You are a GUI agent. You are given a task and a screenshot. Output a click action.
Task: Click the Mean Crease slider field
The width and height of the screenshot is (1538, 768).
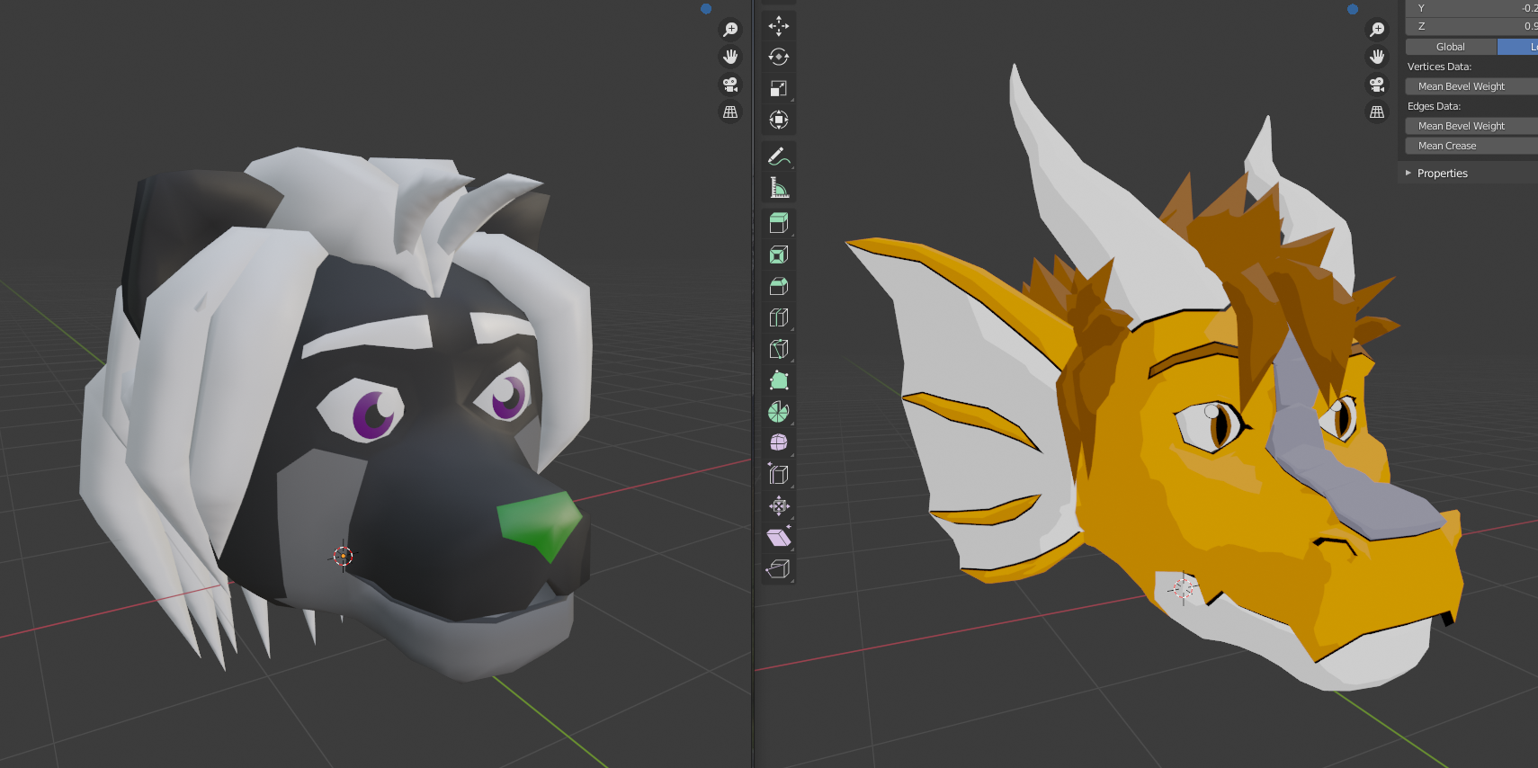tap(1471, 146)
